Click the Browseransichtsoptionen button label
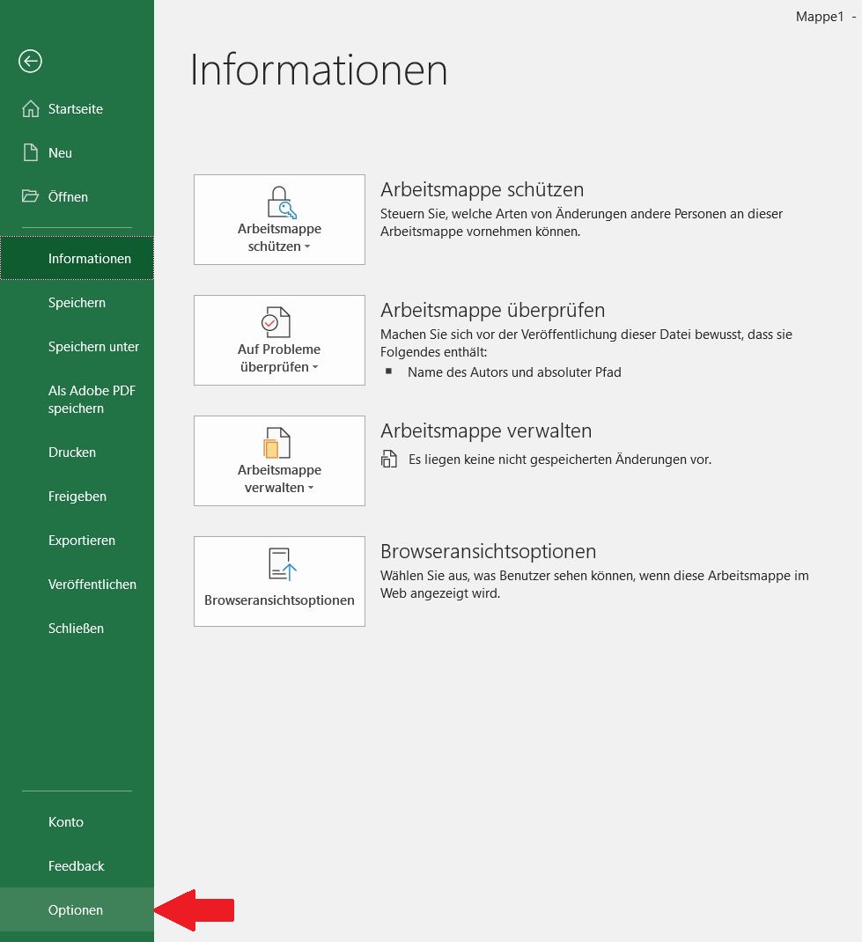This screenshot has width=862, height=942. tap(279, 600)
